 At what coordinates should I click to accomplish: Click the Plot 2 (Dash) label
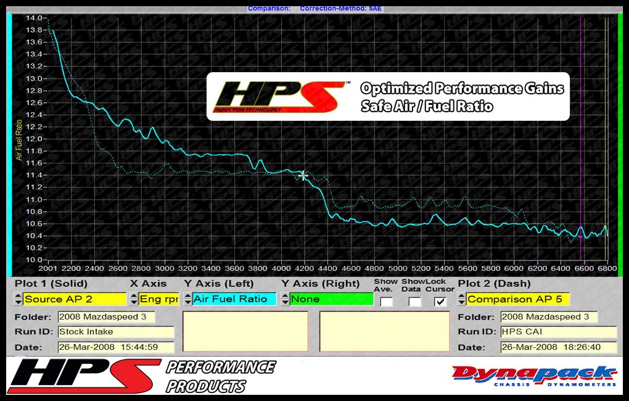point(494,284)
